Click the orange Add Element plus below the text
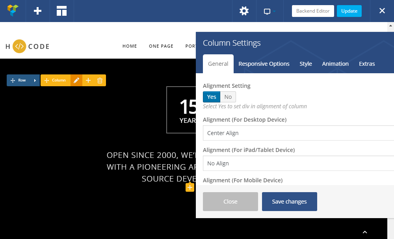 tap(190, 187)
